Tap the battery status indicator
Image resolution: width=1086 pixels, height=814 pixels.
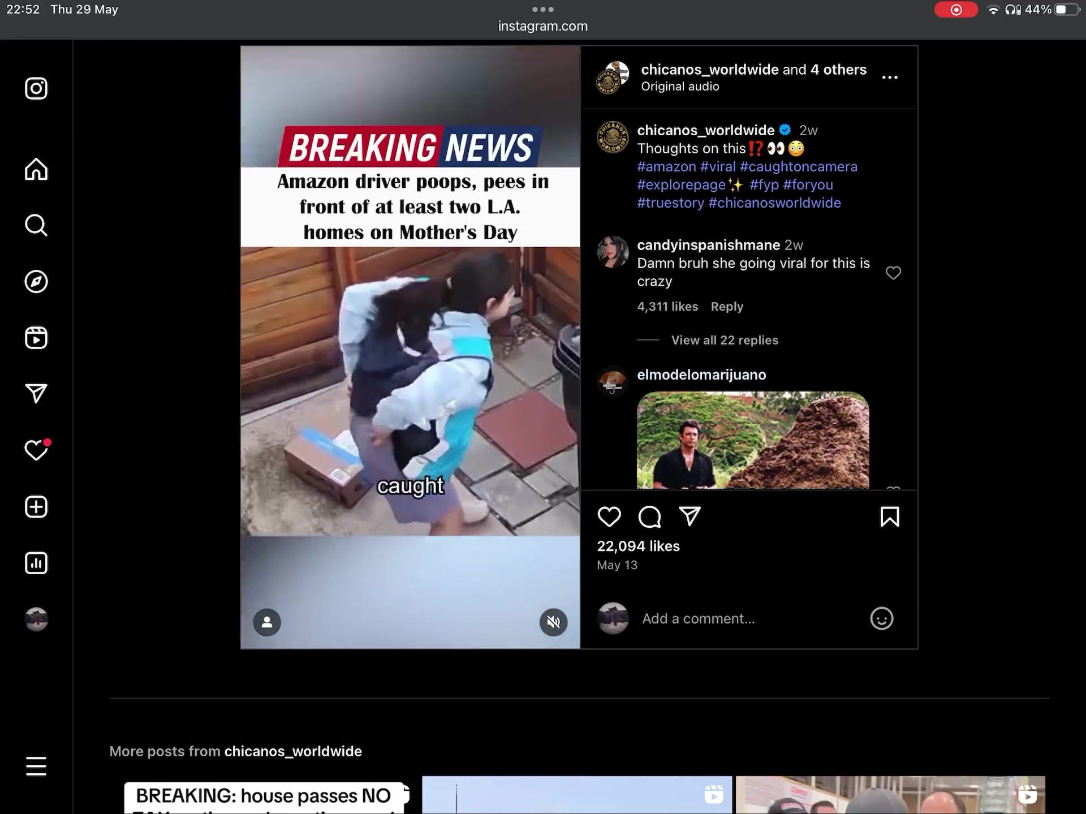point(1067,10)
